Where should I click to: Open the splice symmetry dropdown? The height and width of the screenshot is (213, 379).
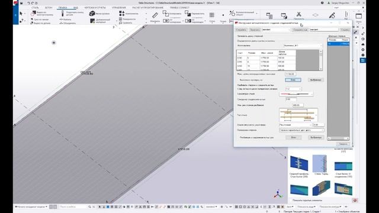click(296, 93)
